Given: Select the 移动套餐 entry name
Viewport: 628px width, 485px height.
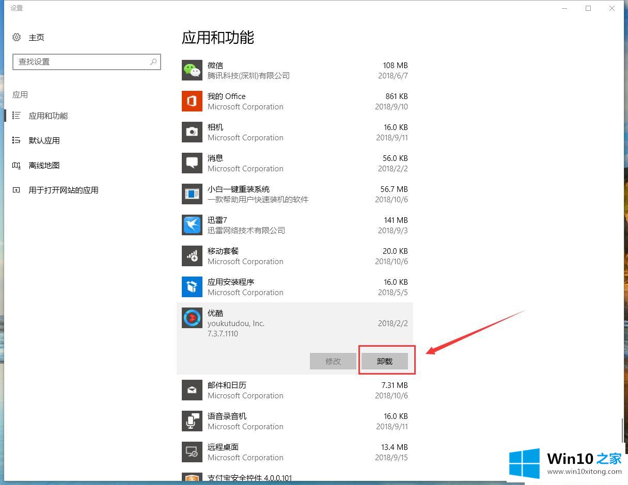Looking at the screenshot, I should pos(223,251).
